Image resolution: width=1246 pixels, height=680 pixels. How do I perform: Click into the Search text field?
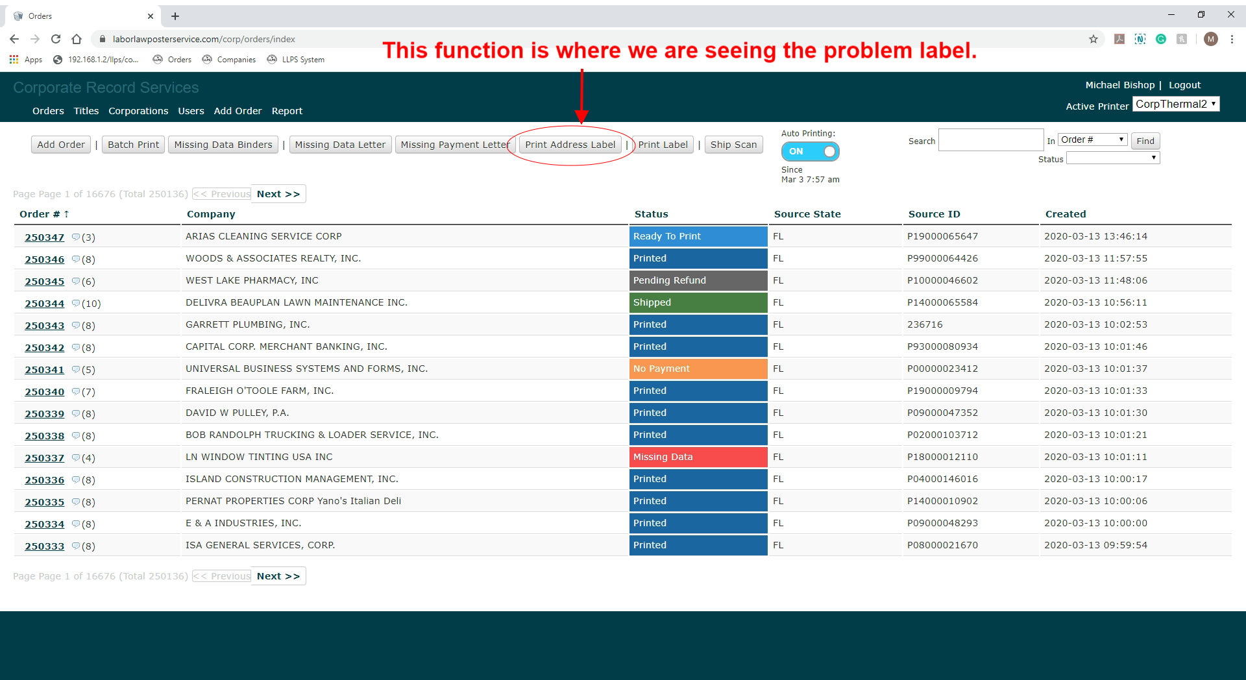(990, 140)
